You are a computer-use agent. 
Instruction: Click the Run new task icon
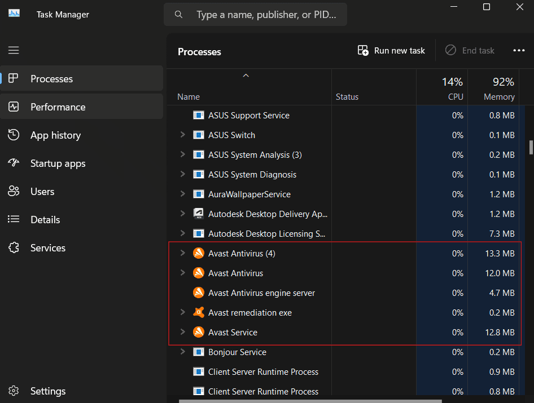pos(363,50)
